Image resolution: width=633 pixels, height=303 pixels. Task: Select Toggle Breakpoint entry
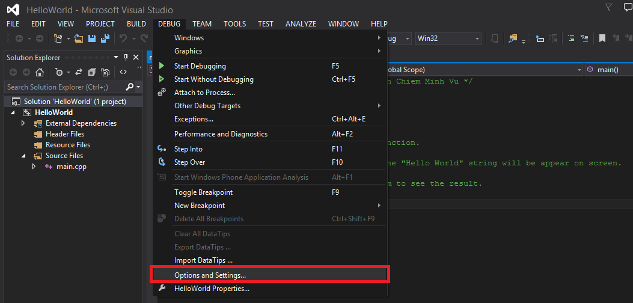coord(270,192)
